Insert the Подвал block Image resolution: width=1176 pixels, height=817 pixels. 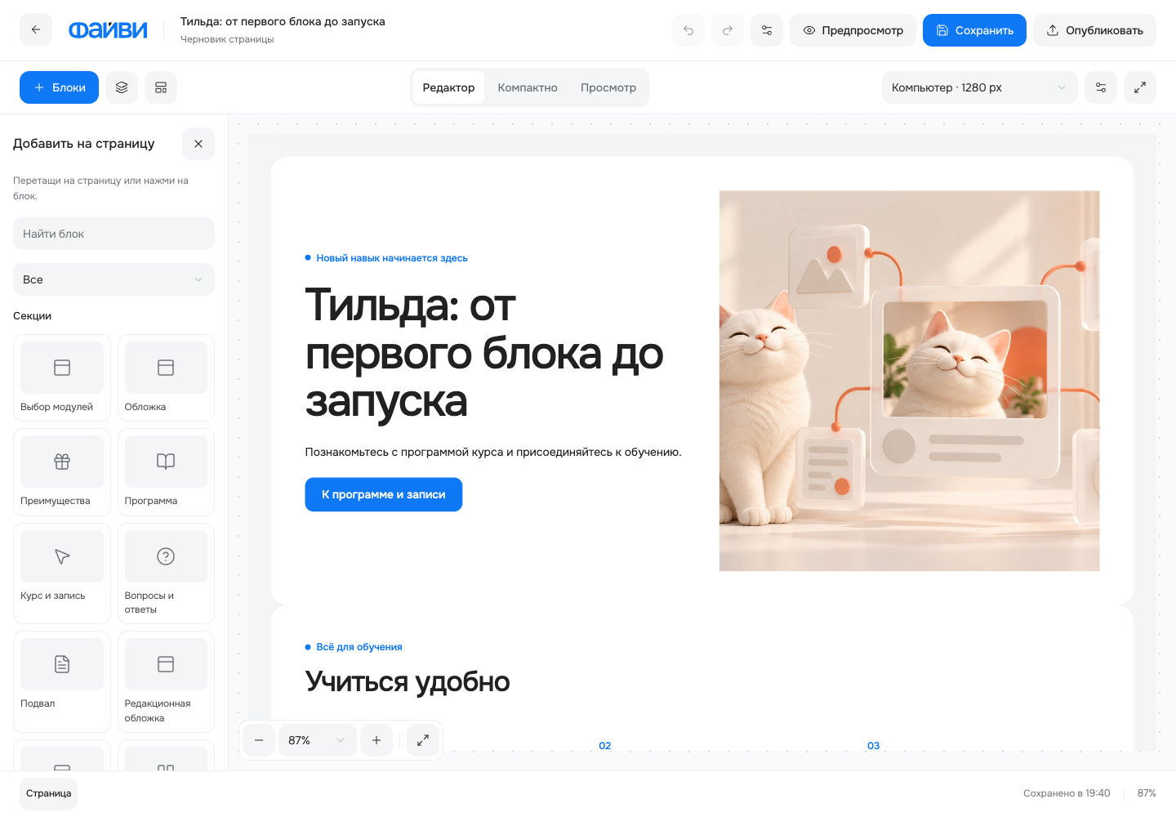click(x=62, y=681)
